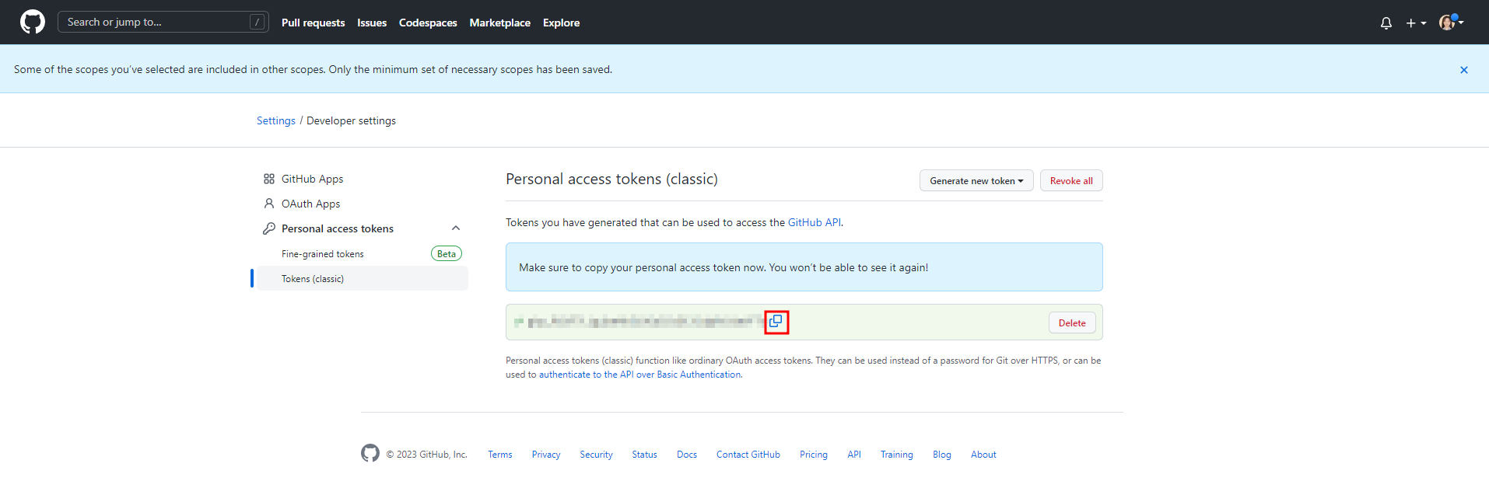This screenshot has height=481, width=1489.
Task: Click the GitHub logo in header
Action: pos(33,22)
